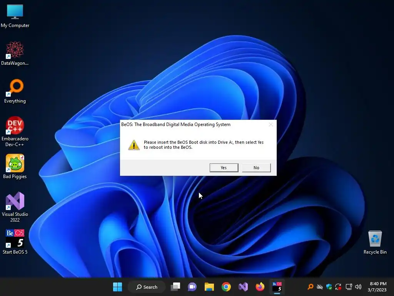Launch Firefox from the taskbar

click(x=260, y=287)
